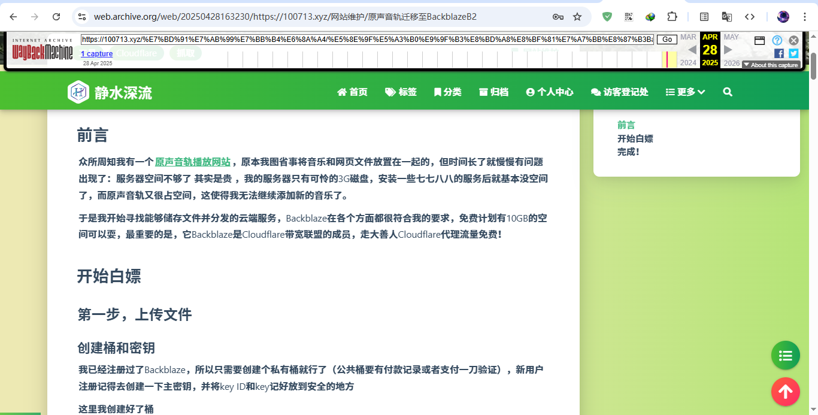Screen dimensions: 818x415
Task: Click the 第一步，上传文件 heading
Action: (x=135, y=314)
